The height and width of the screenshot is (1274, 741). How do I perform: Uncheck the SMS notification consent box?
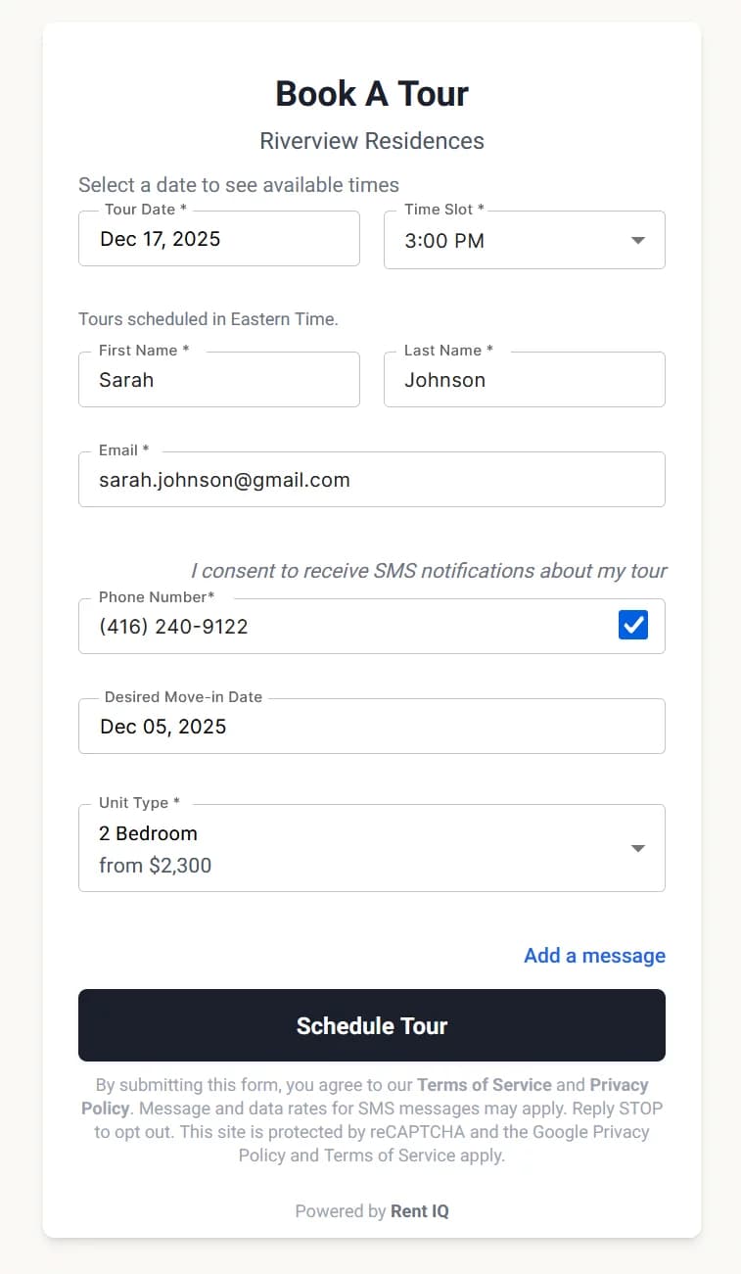pyautogui.click(x=633, y=624)
